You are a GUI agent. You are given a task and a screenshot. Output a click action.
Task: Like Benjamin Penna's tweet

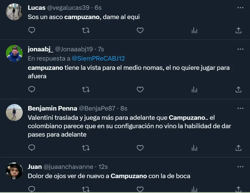[x=140, y=148]
